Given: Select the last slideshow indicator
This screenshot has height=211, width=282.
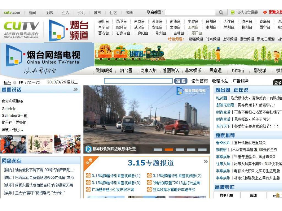Looking at the screenshot, I should (202, 150).
